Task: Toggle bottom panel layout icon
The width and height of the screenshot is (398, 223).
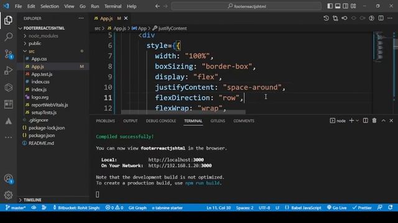Action: (x=338, y=6)
